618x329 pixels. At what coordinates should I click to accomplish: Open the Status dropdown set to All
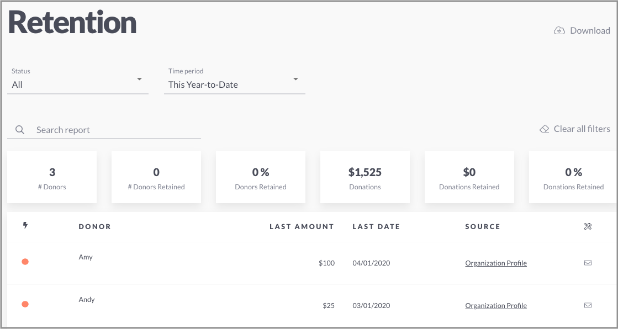click(78, 81)
